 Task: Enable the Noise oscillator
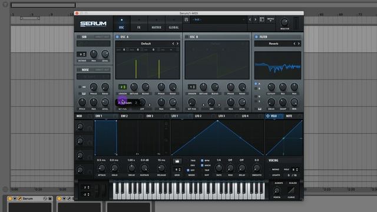tap(78, 69)
